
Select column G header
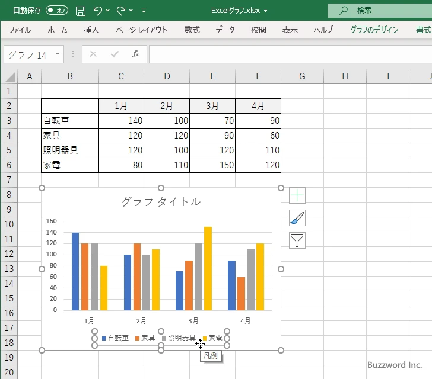click(x=302, y=76)
